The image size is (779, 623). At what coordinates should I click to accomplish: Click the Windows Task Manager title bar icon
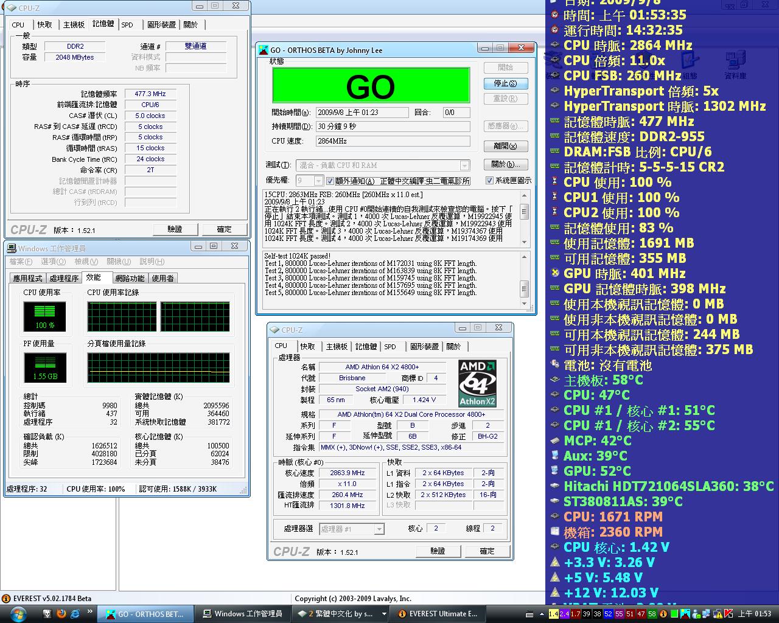(11, 248)
